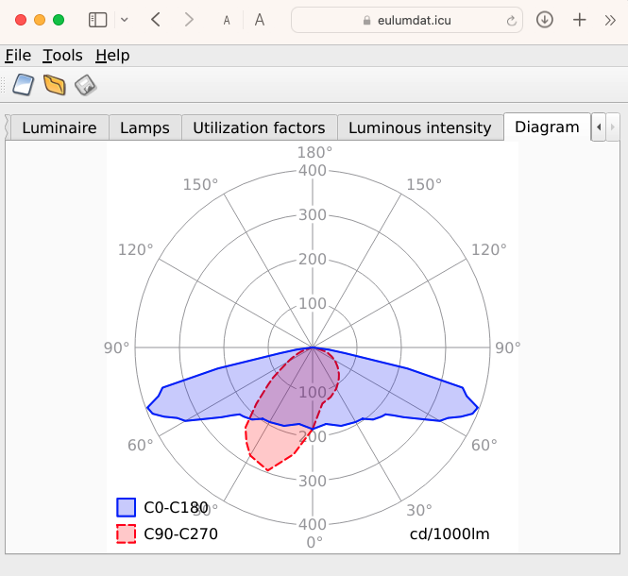Image resolution: width=628 pixels, height=576 pixels.
Task: Close the window with red button
Action: point(21,20)
